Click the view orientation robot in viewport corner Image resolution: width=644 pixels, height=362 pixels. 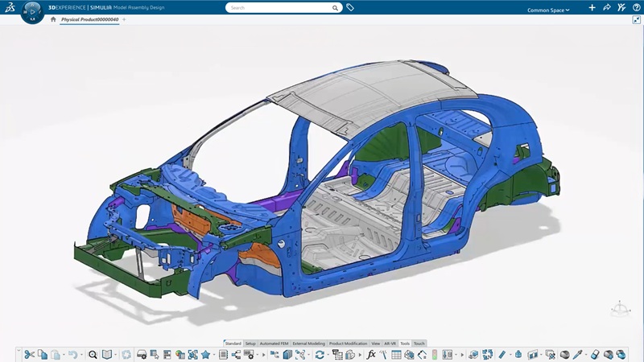pyautogui.click(x=620, y=308)
